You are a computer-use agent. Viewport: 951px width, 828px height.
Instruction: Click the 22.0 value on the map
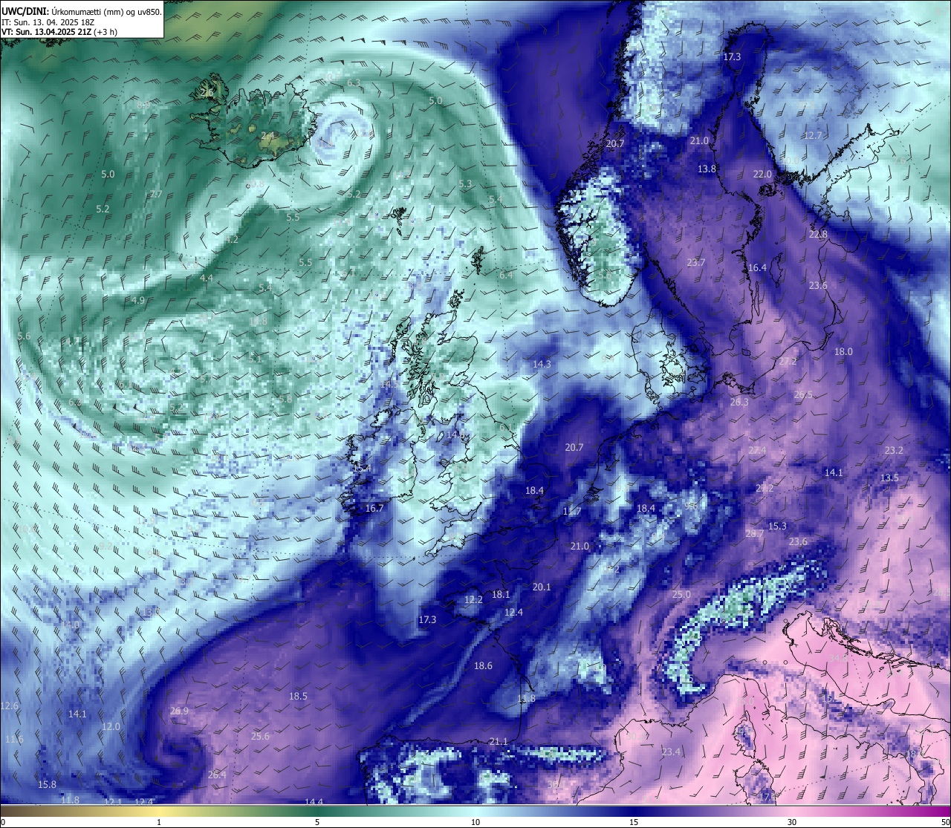763,175
